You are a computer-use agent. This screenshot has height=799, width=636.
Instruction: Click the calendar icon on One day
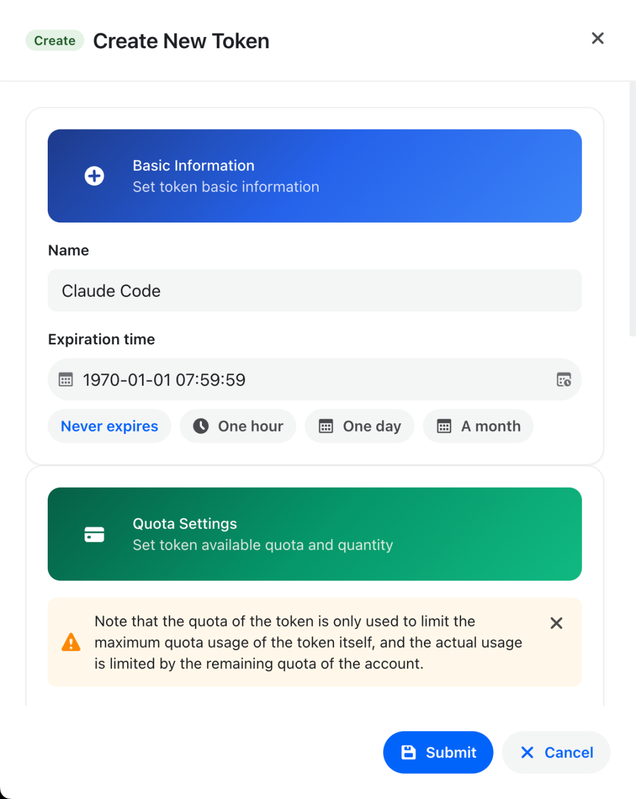click(x=326, y=426)
